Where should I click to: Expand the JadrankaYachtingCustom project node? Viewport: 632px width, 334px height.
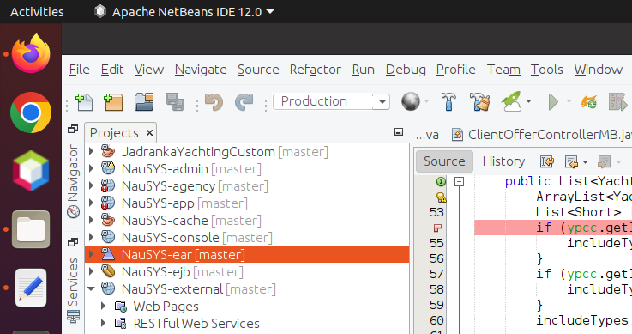(x=92, y=152)
